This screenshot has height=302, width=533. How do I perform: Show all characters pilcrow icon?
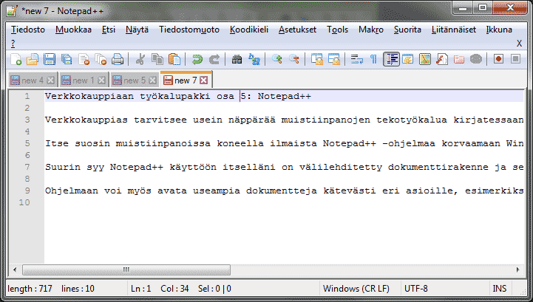point(373,59)
